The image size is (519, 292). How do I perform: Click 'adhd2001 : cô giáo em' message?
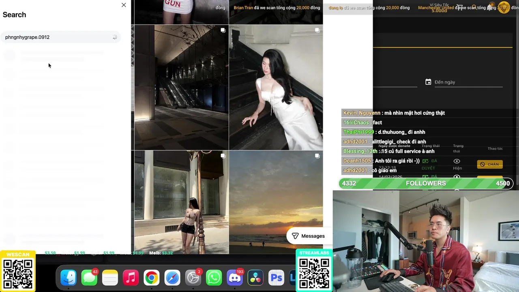coord(370,170)
